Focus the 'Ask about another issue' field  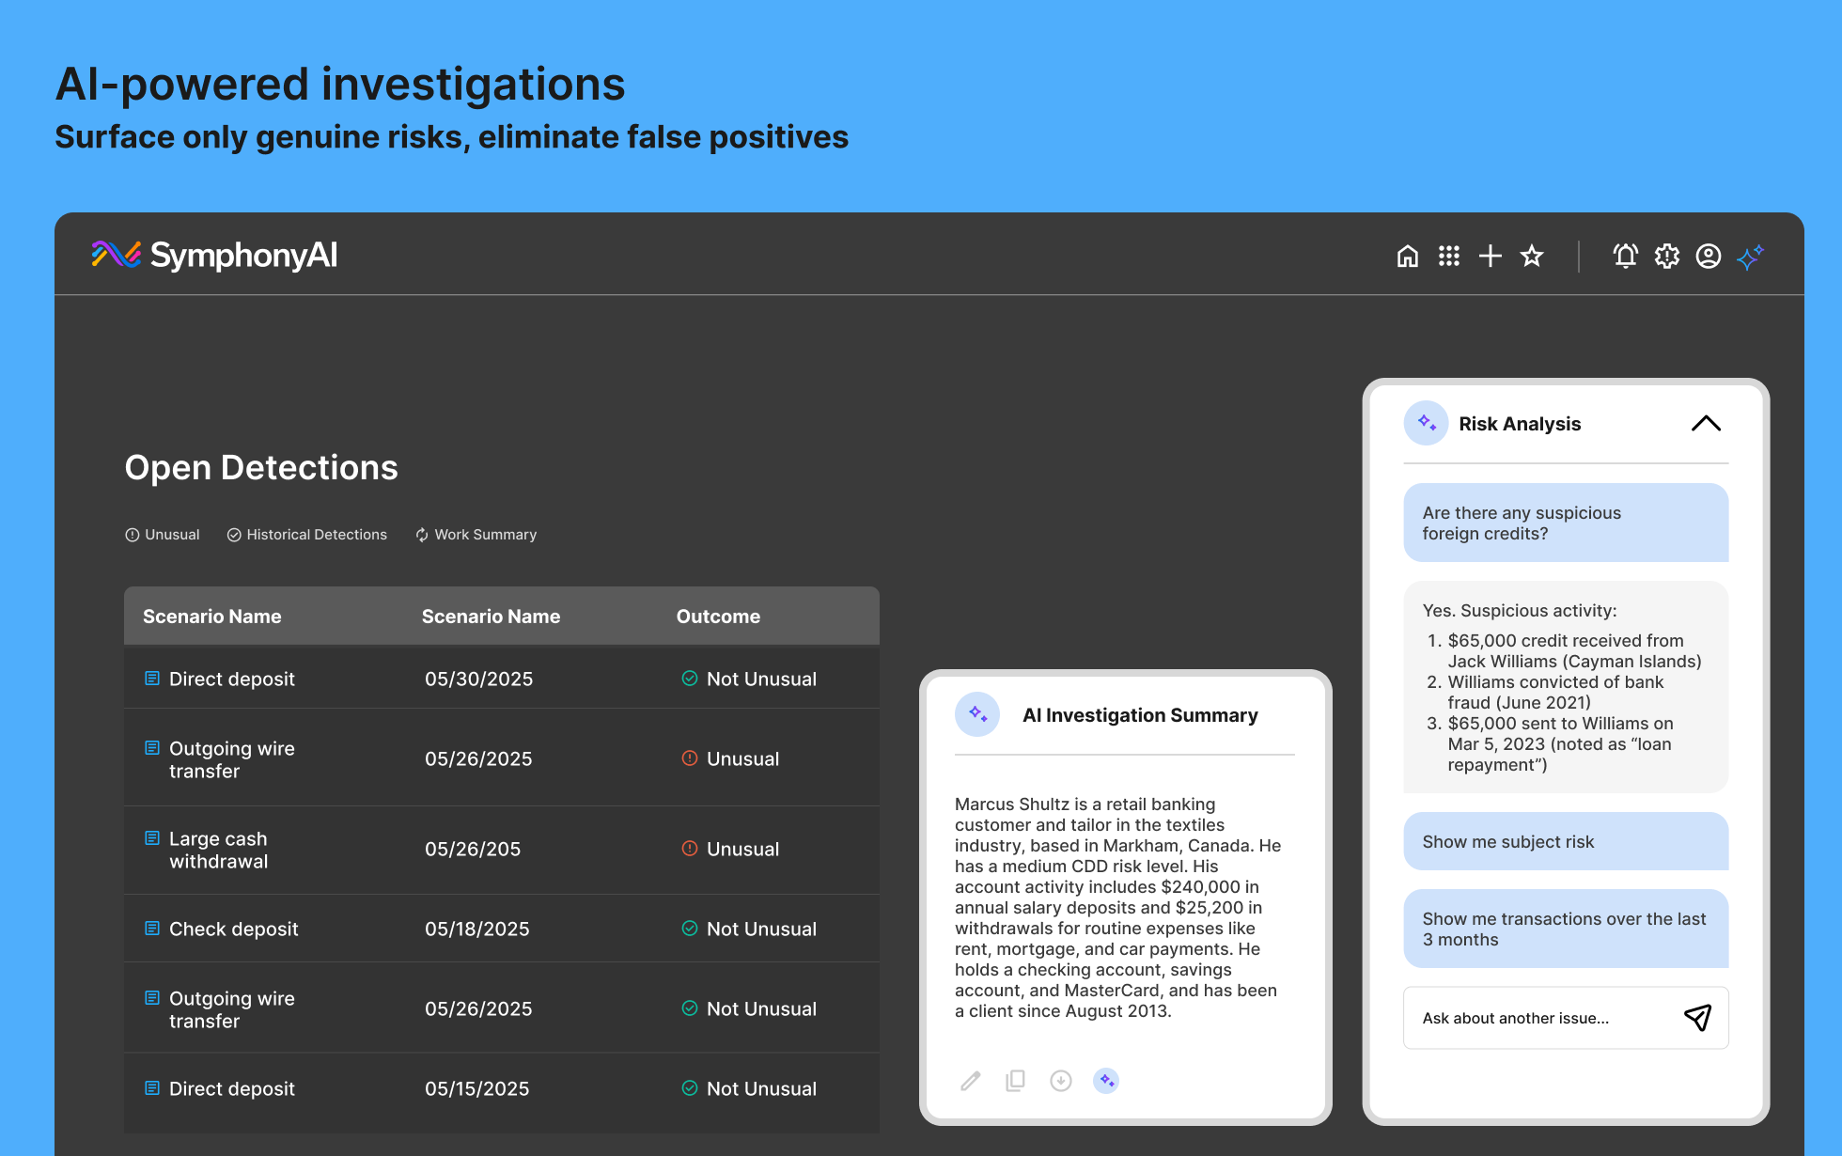[x=1541, y=1018]
